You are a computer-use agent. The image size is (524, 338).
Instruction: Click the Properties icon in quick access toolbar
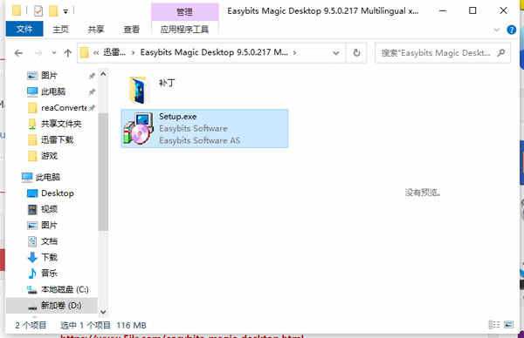coord(38,11)
